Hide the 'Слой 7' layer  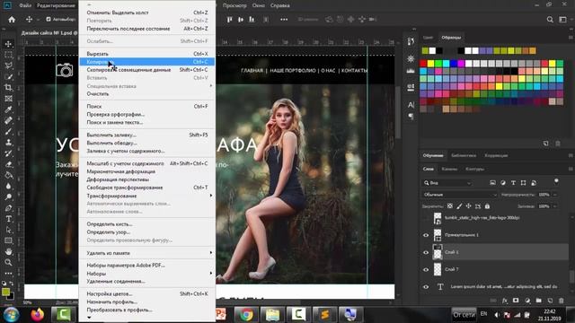pyautogui.click(x=426, y=269)
